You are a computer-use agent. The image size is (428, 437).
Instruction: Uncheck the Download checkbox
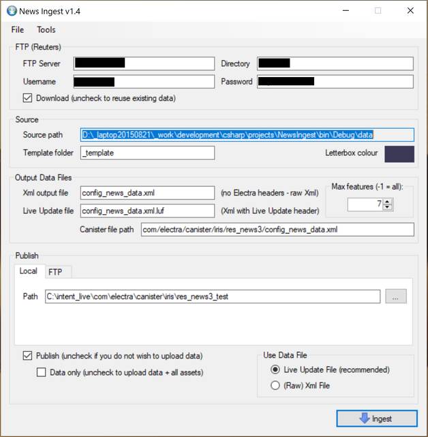click(28, 98)
